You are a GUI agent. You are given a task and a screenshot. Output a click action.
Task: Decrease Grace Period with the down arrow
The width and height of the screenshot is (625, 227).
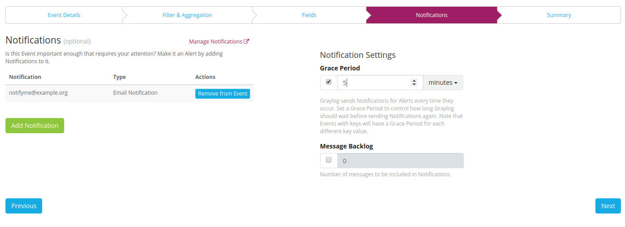[414, 85]
